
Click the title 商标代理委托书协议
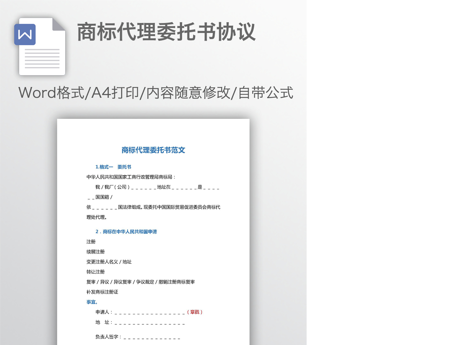tap(166, 32)
